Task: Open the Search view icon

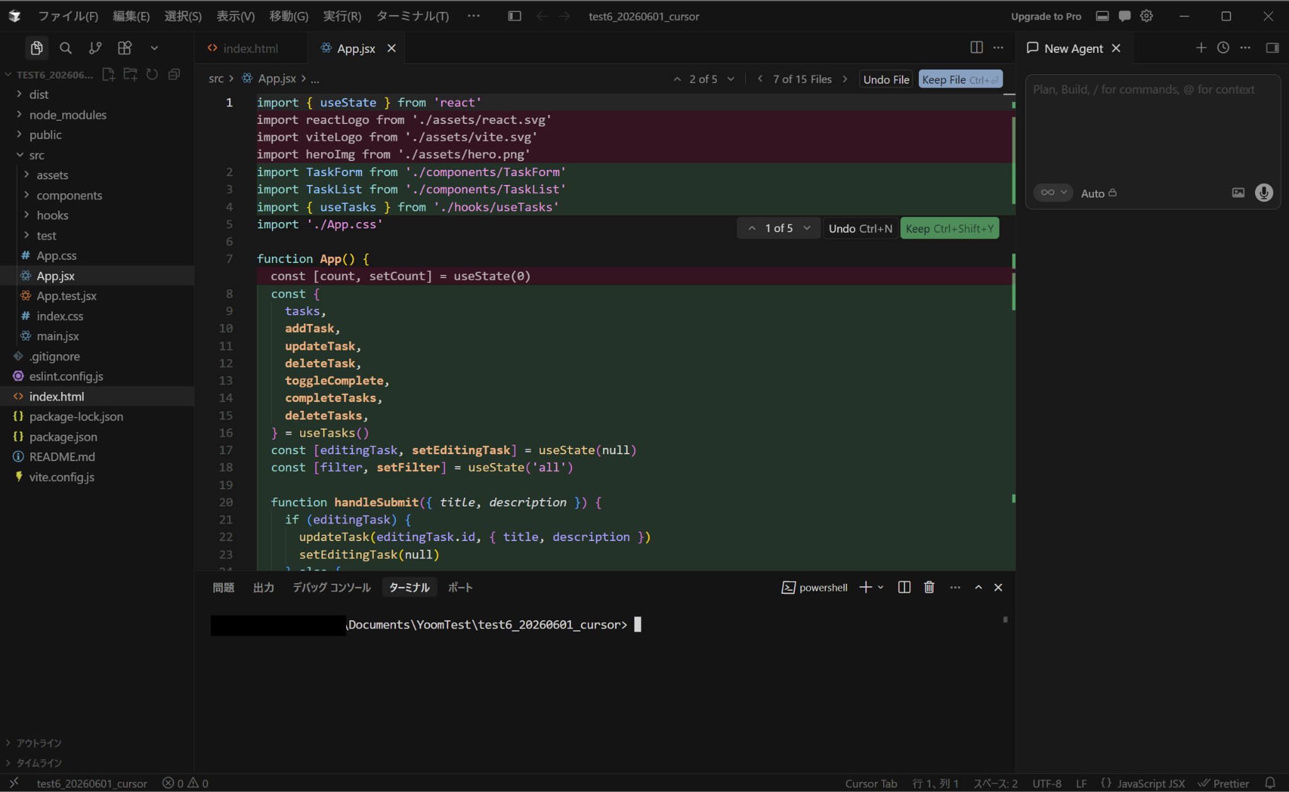Action: tap(65, 48)
